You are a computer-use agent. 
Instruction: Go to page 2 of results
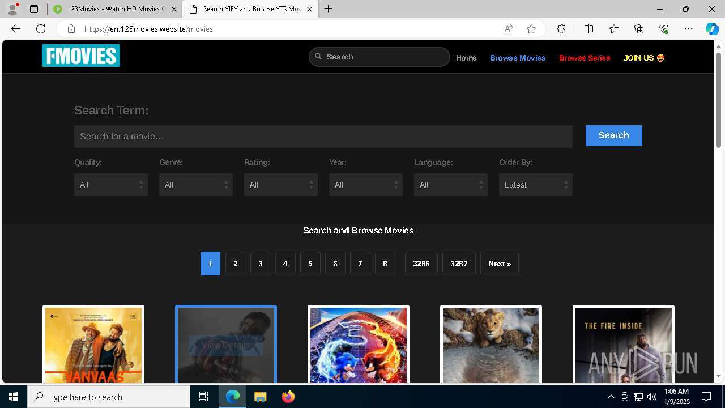pyautogui.click(x=235, y=263)
